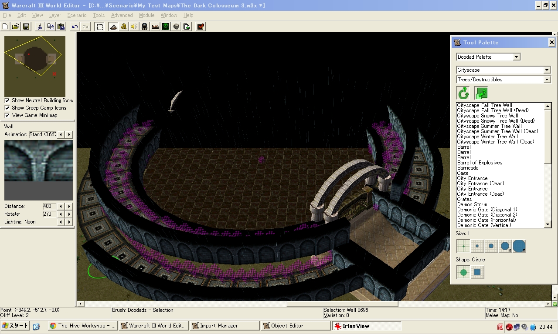The width and height of the screenshot is (558, 334).
Task: Select Barrel of Explosives in the list
Action: (480, 163)
